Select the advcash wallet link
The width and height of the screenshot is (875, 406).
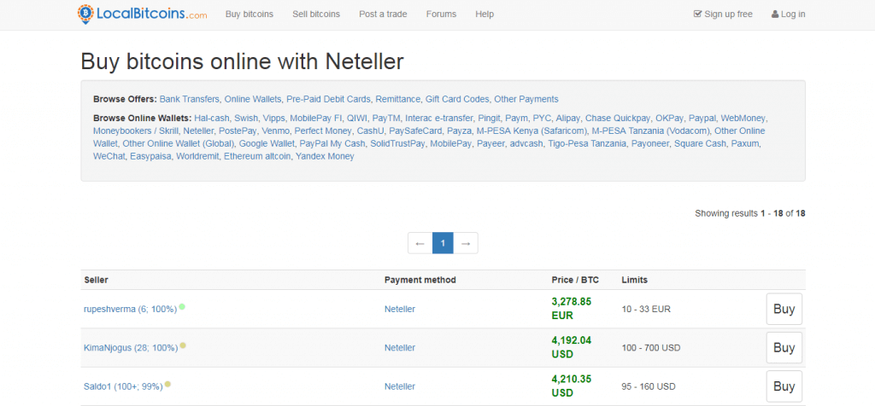coord(526,143)
